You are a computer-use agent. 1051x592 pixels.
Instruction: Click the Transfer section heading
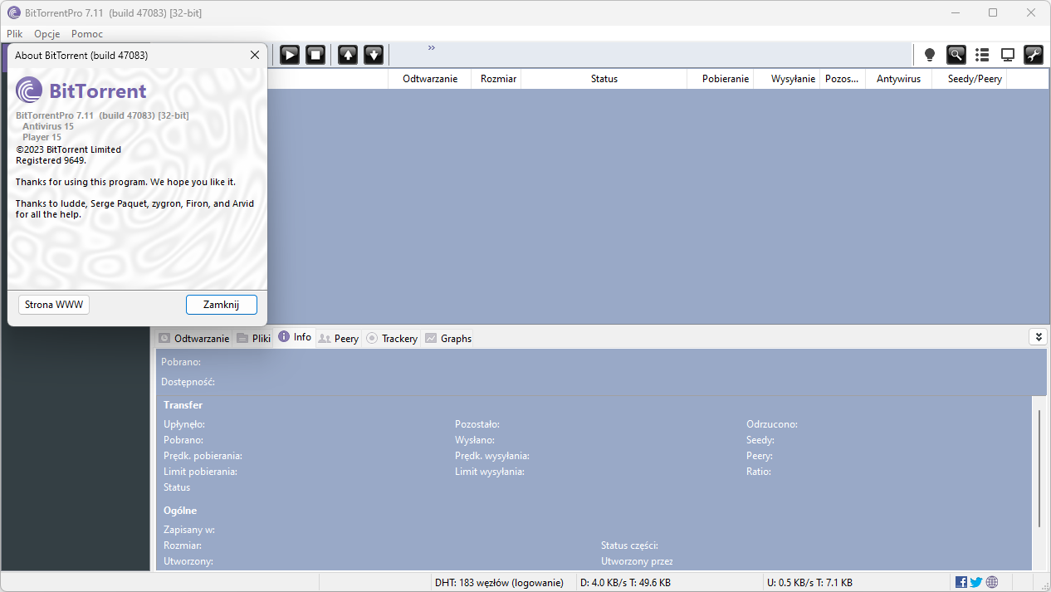[x=183, y=405]
